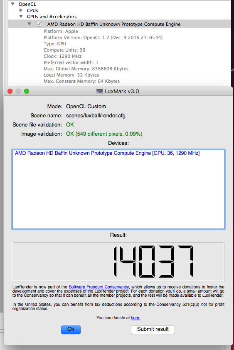
Task: Click the Platform Version OpenCL 1.2 line
Action: point(103,37)
